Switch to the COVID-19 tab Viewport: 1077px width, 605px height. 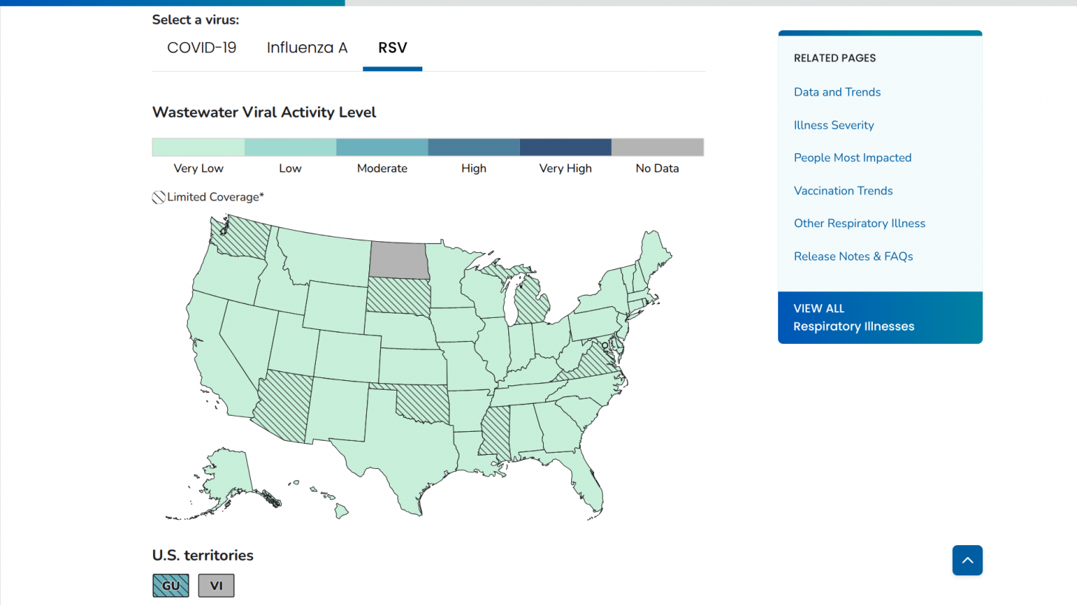pos(202,48)
